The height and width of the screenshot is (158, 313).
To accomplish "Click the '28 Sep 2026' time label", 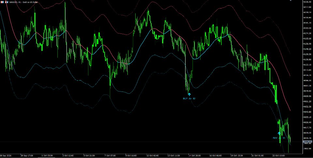I will 6,155.
